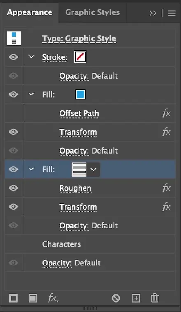Click the fx icon beside Offset Path

click(x=167, y=113)
